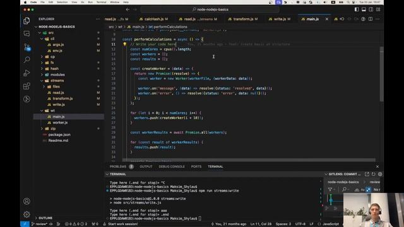Open the Explorer view in activity bar
Screen dimensions: 404x227
point(27,21)
